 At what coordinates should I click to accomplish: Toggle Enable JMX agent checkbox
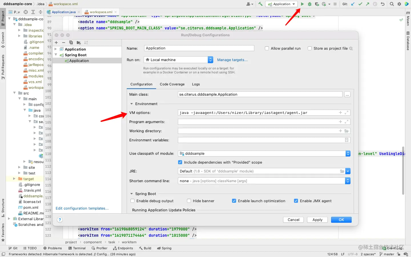[x=296, y=201]
